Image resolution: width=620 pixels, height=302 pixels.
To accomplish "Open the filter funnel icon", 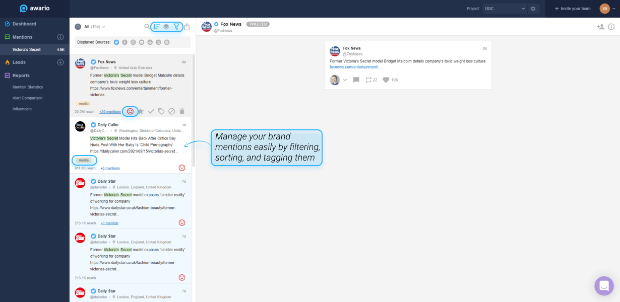I will pos(176,27).
